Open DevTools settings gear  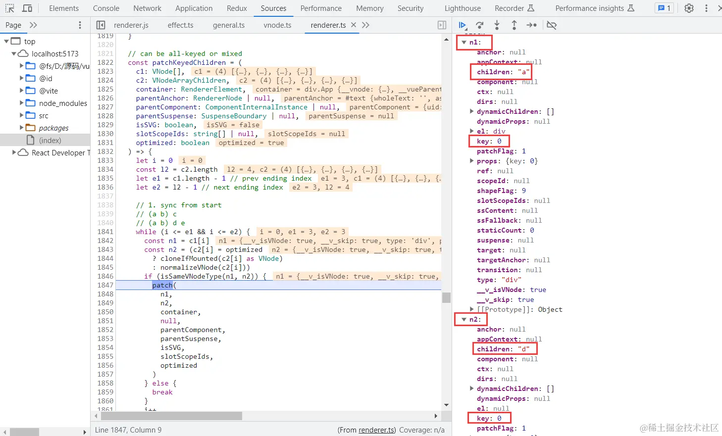[689, 8]
